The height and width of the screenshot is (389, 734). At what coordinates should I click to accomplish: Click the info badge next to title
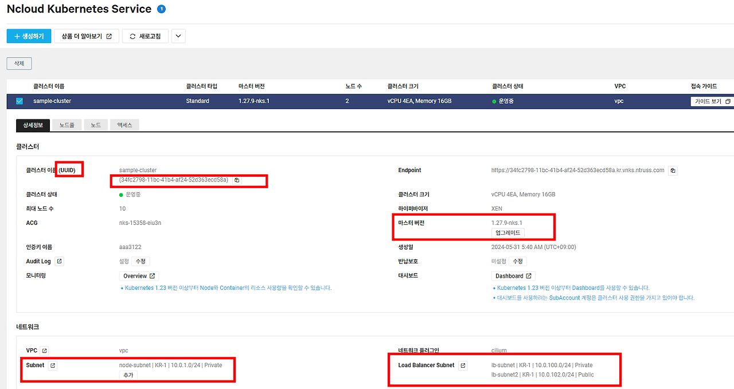[161, 9]
